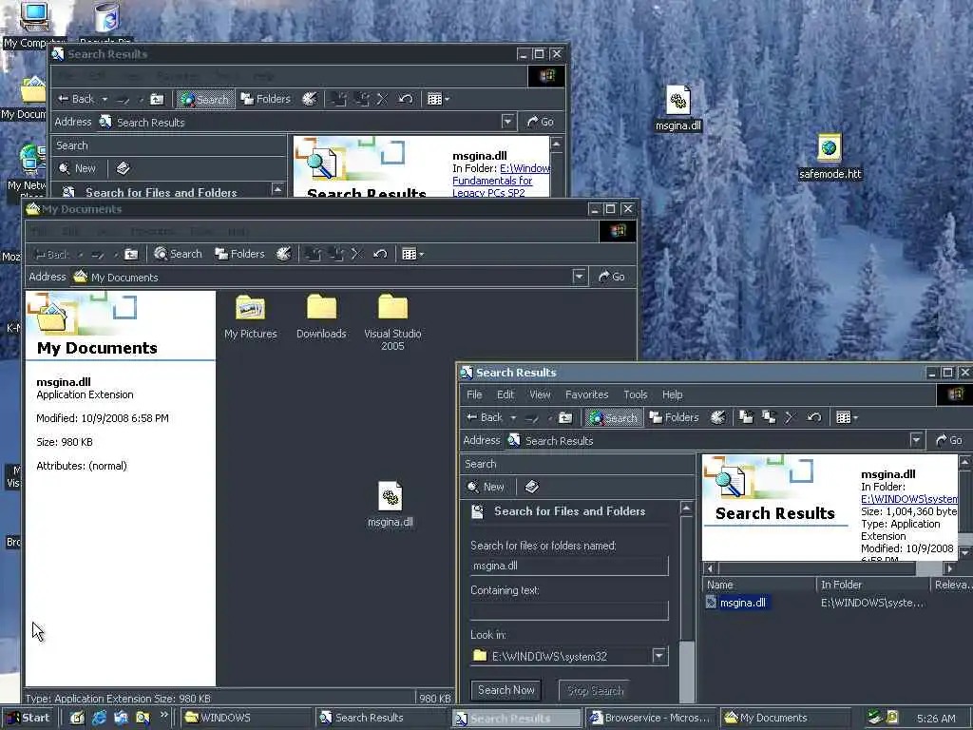Open the My Pictures folder in My Documents
Viewport: 973px width, 730px height.
pyautogui.click(x=250, y=317)
